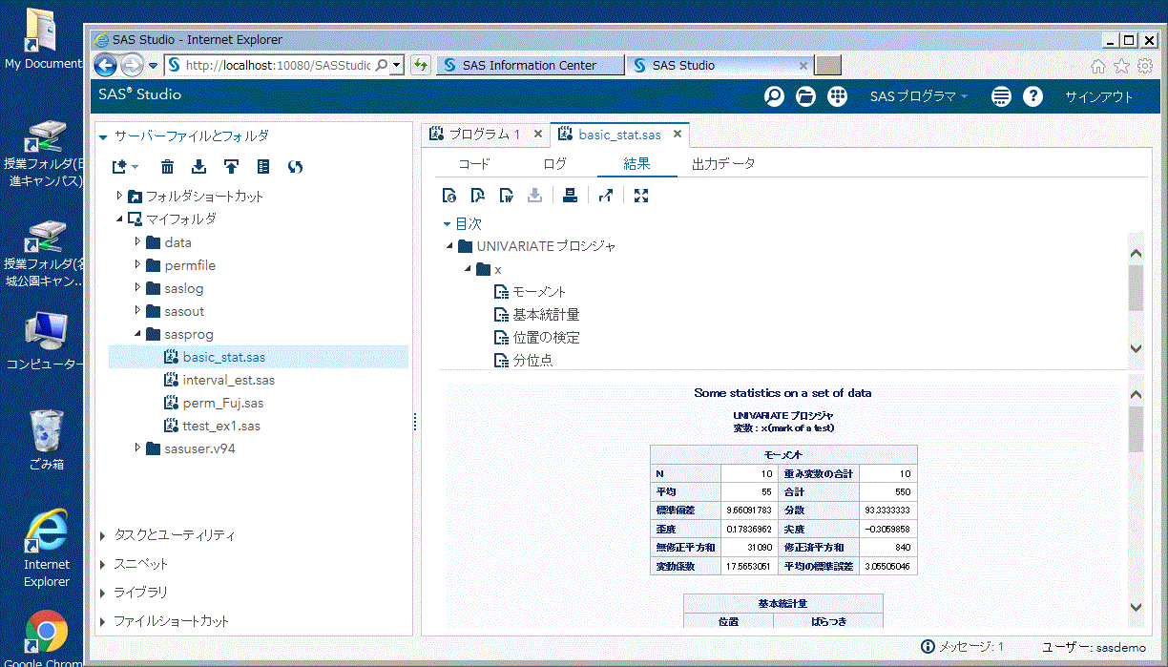The width and height of the screenshot is (1168, 667).
Task: Download results as PDF file
Action: tap(478, 196)
